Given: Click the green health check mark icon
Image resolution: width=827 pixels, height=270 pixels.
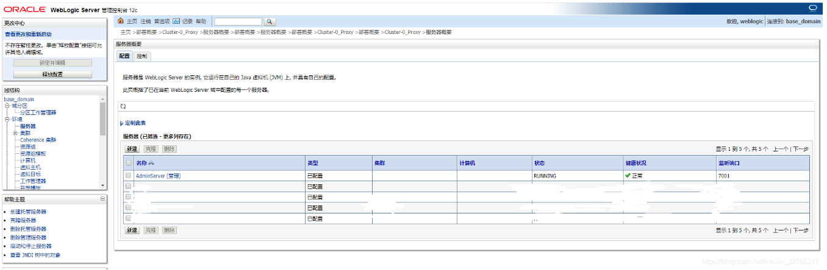Looking at the screenshot, I should (628, 175).
